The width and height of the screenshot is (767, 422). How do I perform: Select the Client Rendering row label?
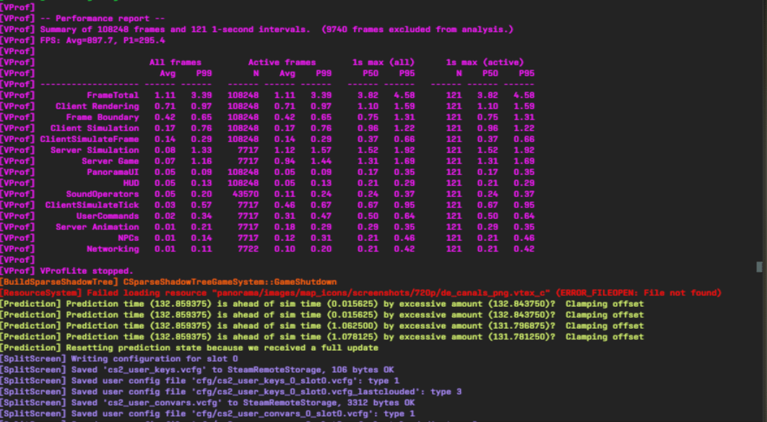click(97, 106)
